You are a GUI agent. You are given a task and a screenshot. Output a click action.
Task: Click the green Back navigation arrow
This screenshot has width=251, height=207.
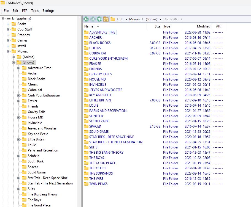[x=86, y=19]
